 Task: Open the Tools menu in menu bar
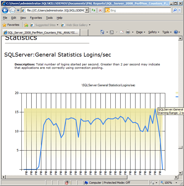point(49,18)
